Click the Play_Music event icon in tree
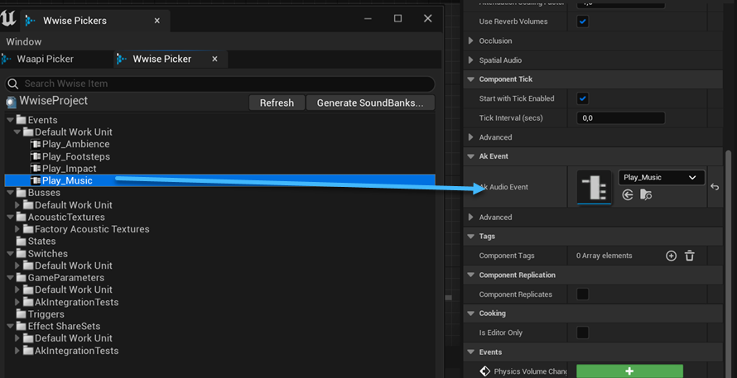The width and height of the screenshot is (737, 378). click(36, 180)
